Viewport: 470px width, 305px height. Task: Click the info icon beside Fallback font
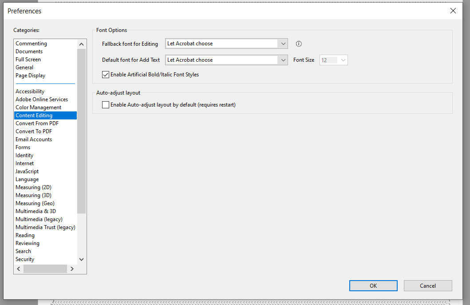click(299, 44)
